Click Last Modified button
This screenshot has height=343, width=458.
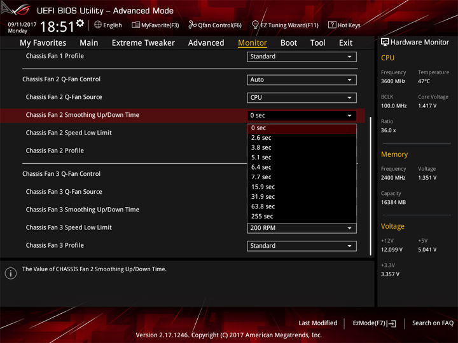pyautogui.click(x=318, y=323)
